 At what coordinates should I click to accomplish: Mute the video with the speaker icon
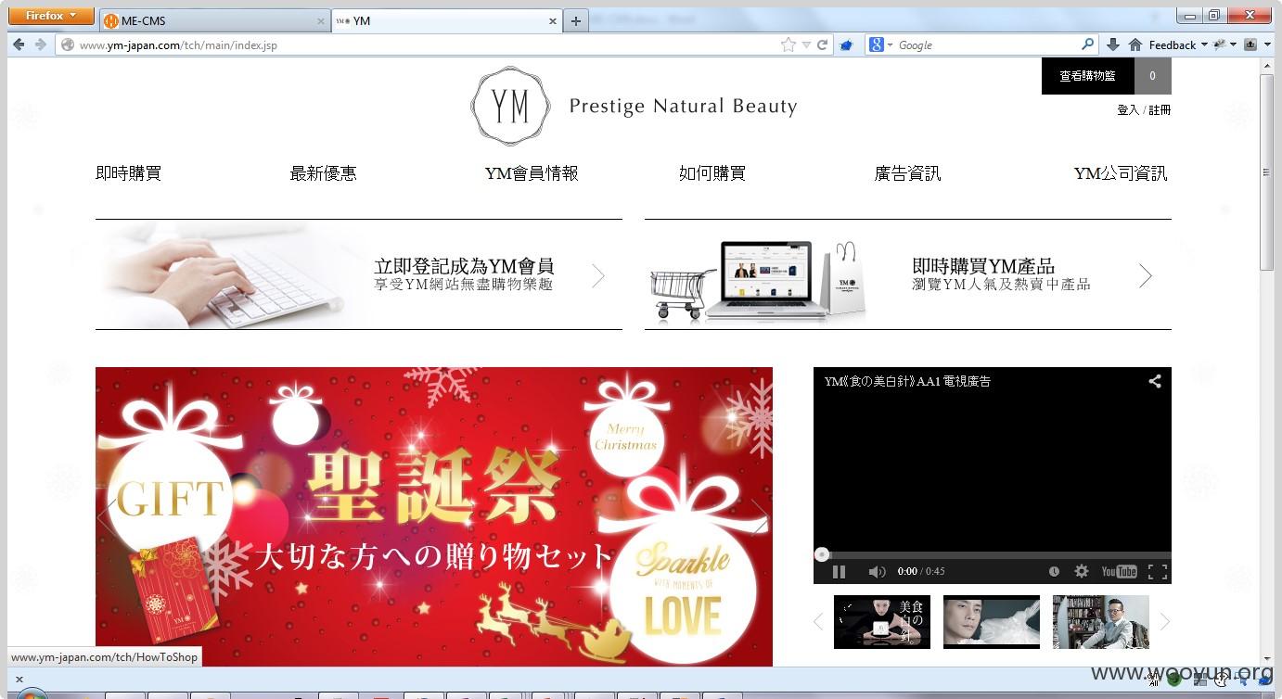[877, 572]
